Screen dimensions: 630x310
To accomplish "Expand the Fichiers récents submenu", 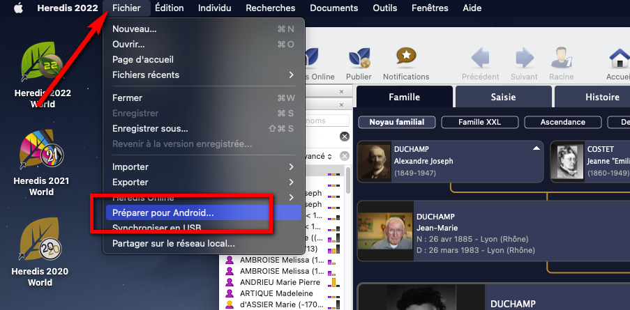I will click(x=202, y=75).
